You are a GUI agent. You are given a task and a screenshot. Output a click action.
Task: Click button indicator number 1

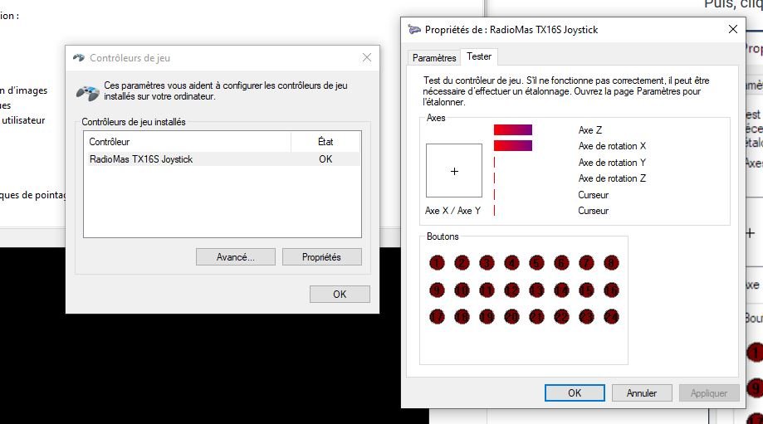point(437,263)
